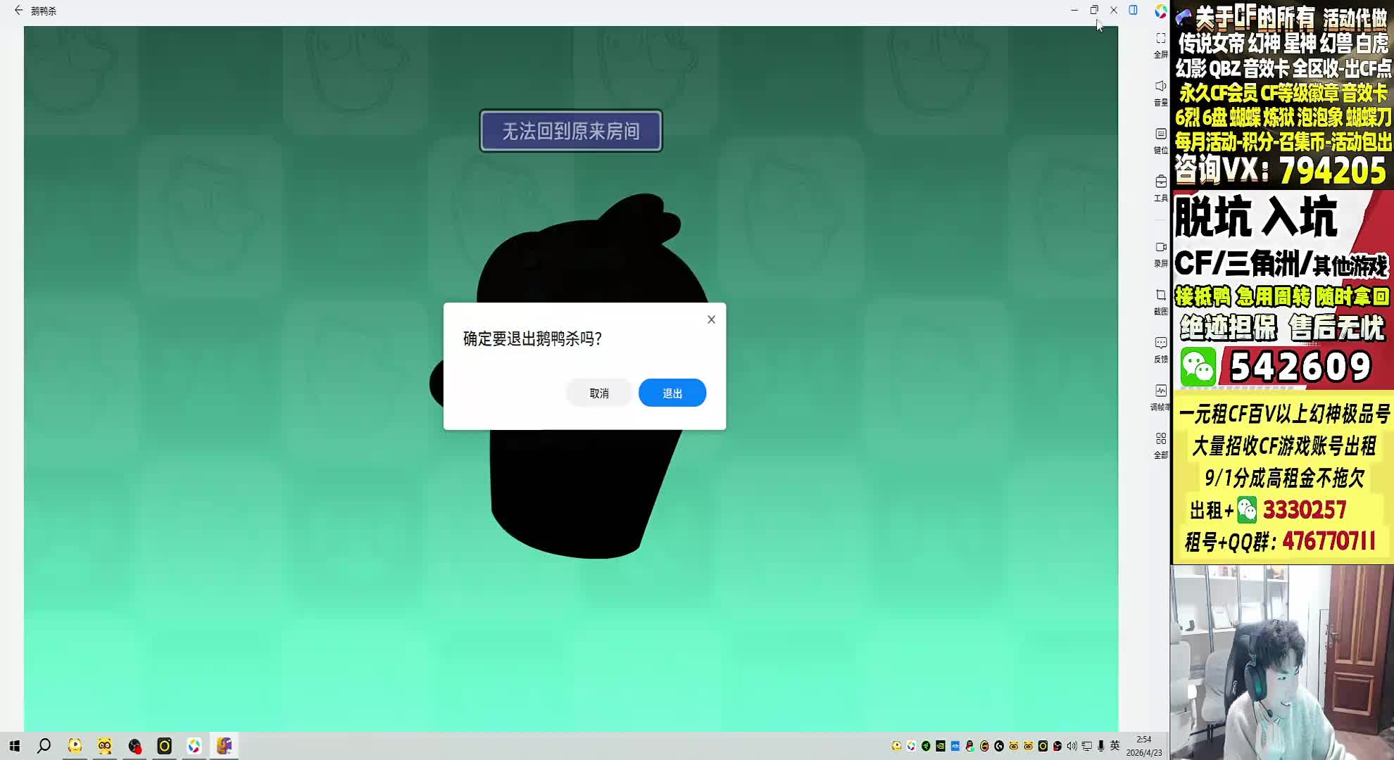
Task: Open the Windows Start menu
Action: point(14,746)
